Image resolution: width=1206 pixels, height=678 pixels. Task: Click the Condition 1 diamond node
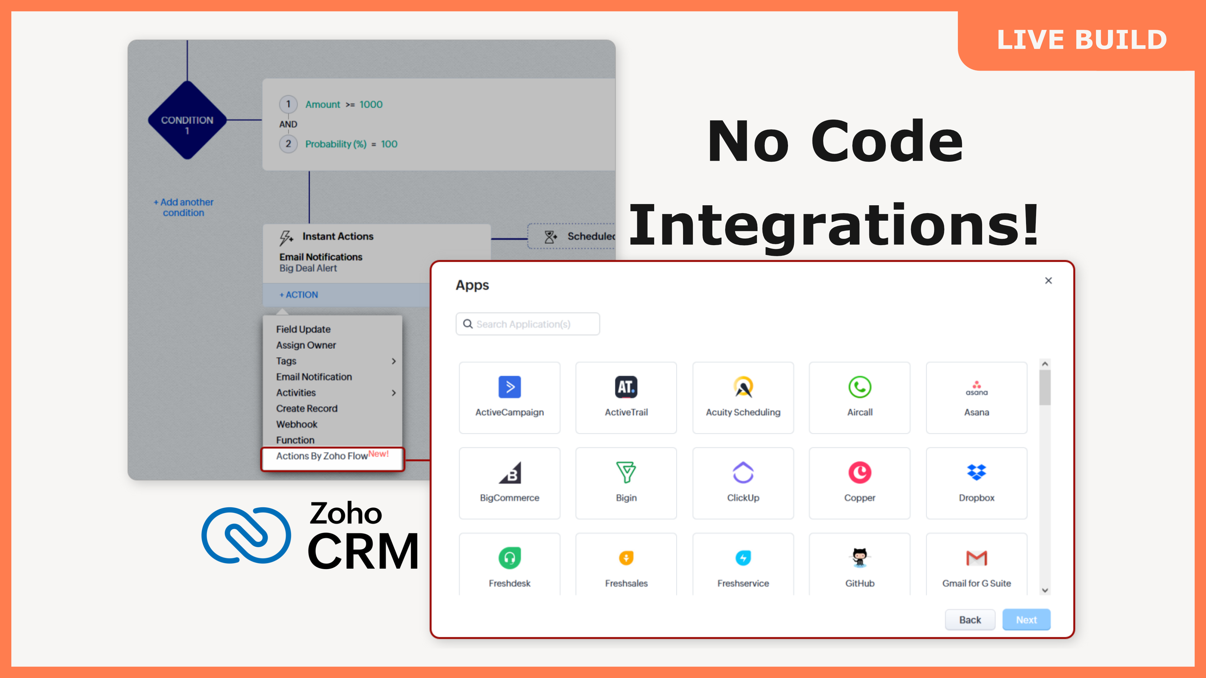pos(187,120)
